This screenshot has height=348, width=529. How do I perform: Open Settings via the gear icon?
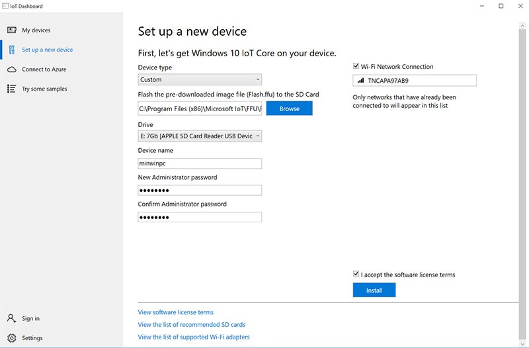[11, 338]
